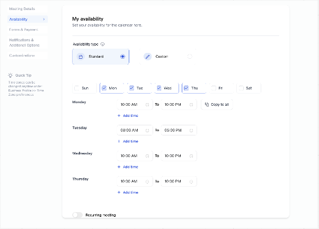
Task: Open Tuesday end time 06:30 PM field
Action: coord(179,130)
